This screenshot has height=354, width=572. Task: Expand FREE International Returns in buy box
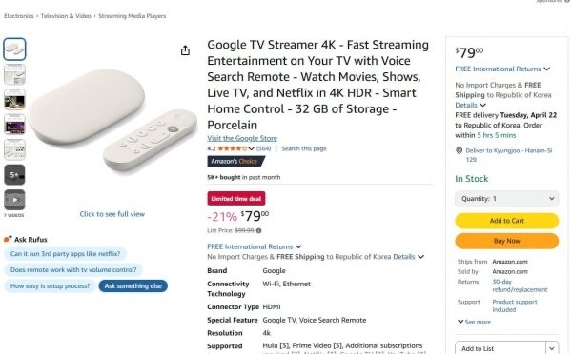pos(502,69)
